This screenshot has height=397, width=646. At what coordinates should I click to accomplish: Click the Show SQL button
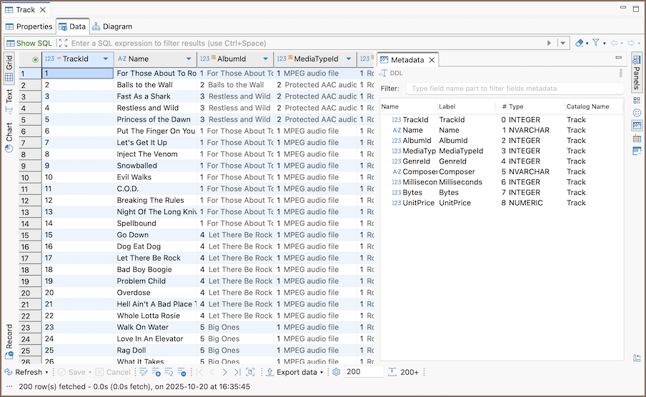(29, 43)
